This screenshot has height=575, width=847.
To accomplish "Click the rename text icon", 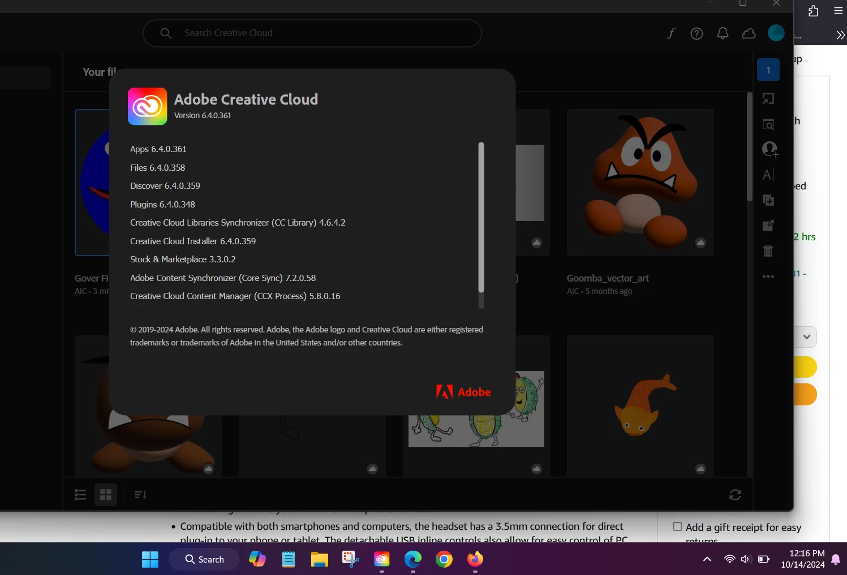I will [x=768, y=175].
